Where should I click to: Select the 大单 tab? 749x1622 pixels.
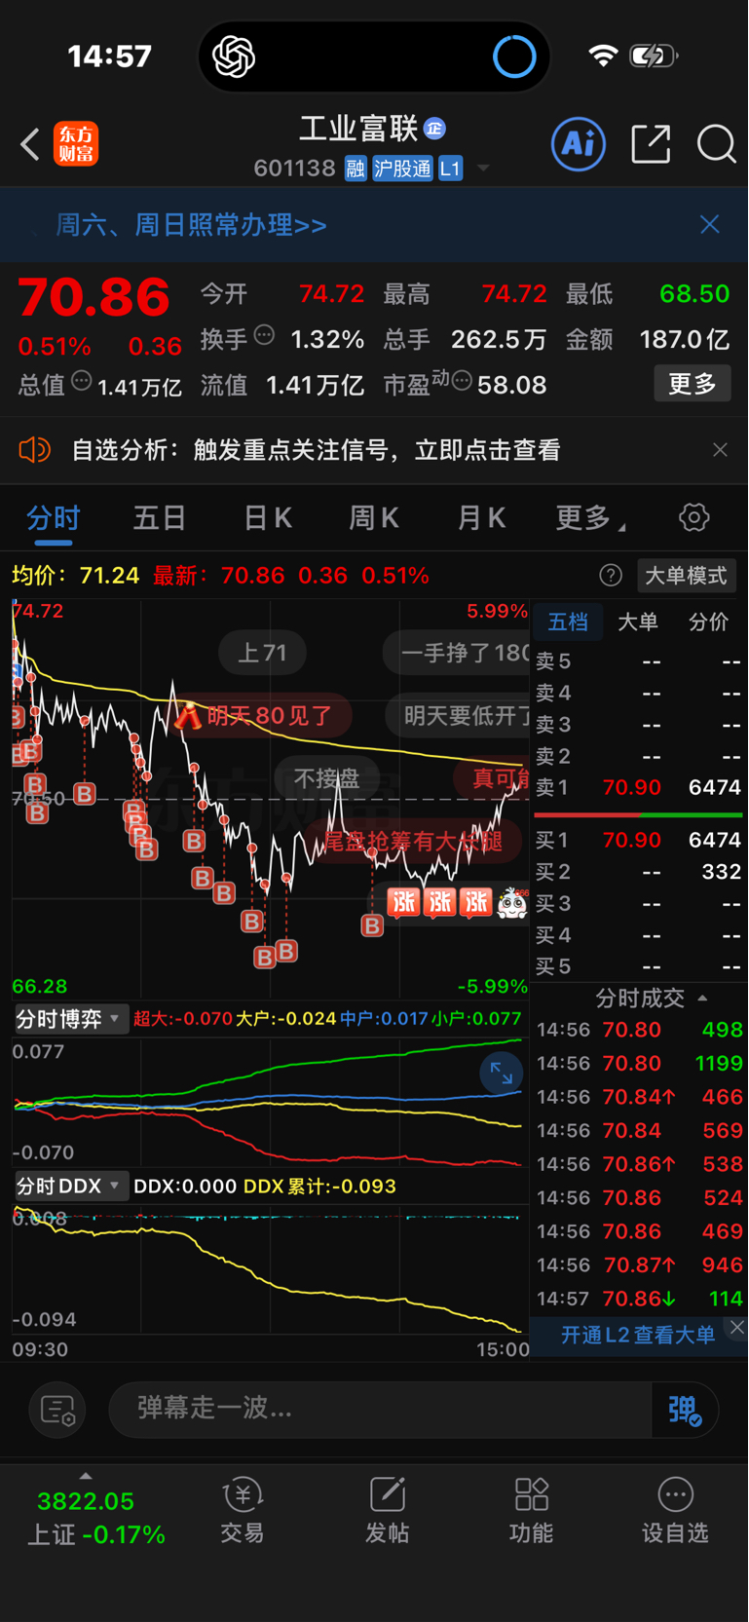(x=638, y=622)
